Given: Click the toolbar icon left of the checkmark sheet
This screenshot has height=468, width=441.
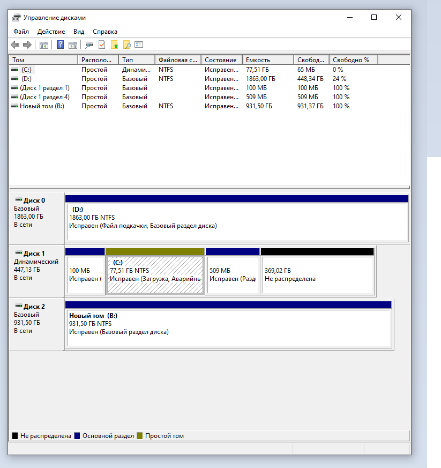Looking at the screenshot, I should pyautogui.click(x=89, y=45).
